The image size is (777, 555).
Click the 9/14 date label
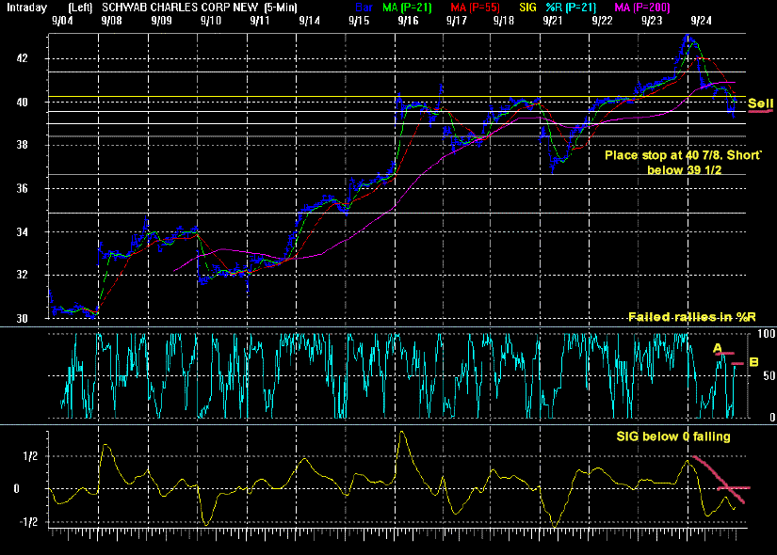(309, 21)
